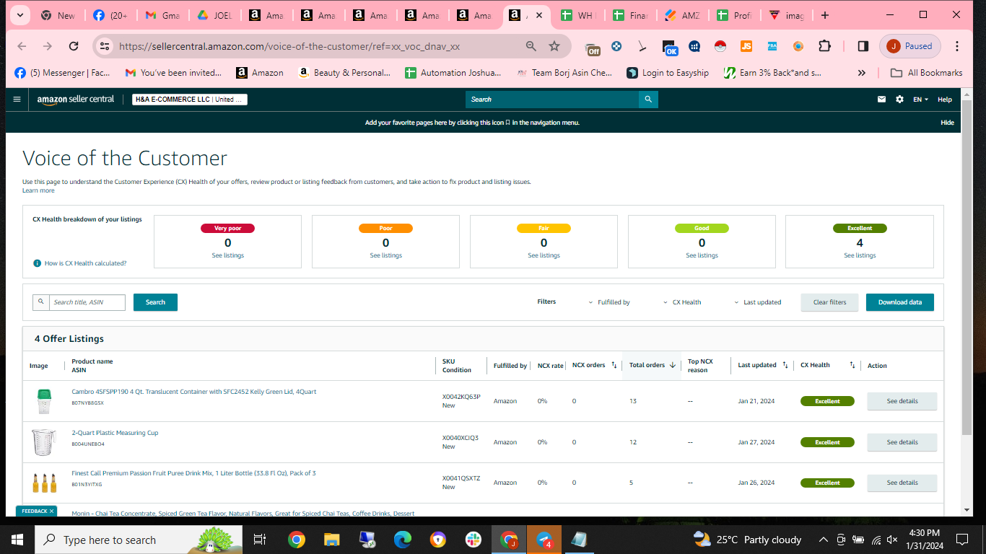The width and height of the screenshot is (986, 554).
Task: See details for Finest Call Passion Fruit Puree
Action: [902, 483]
